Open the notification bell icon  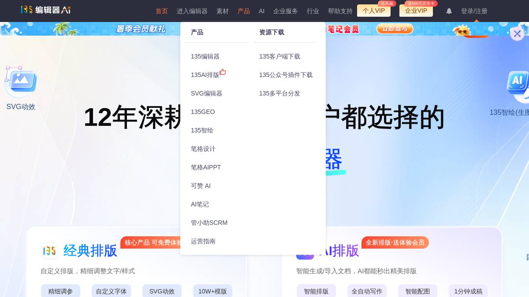449,11
